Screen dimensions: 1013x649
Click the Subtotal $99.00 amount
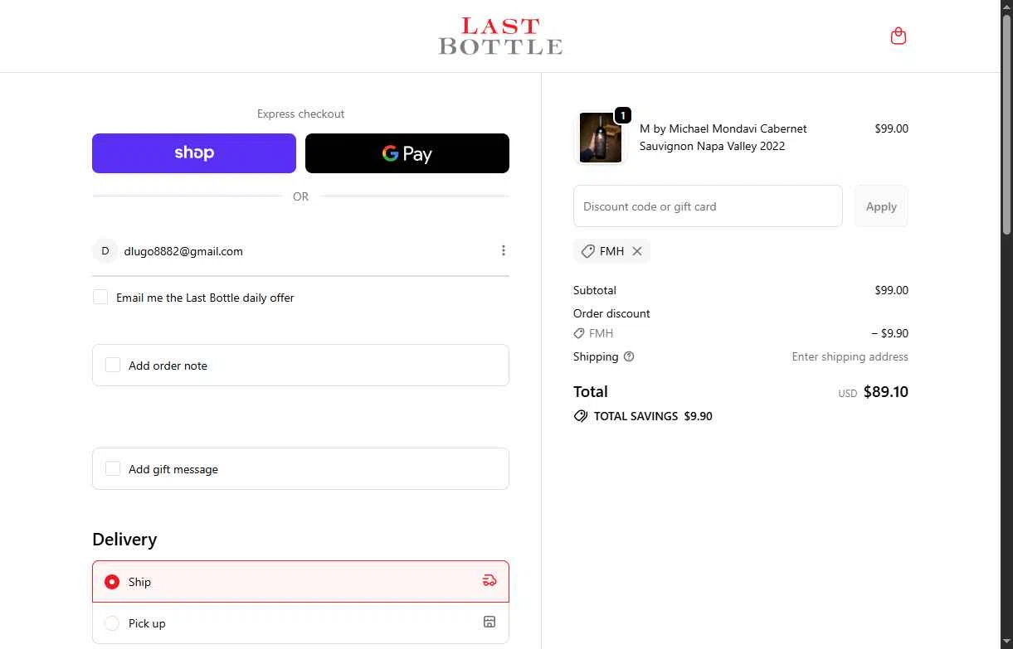pos(891,290)
